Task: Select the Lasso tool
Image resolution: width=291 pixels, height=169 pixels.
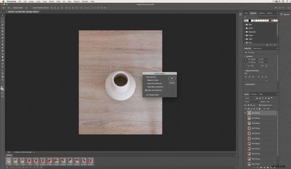Action: coord(3,22)
